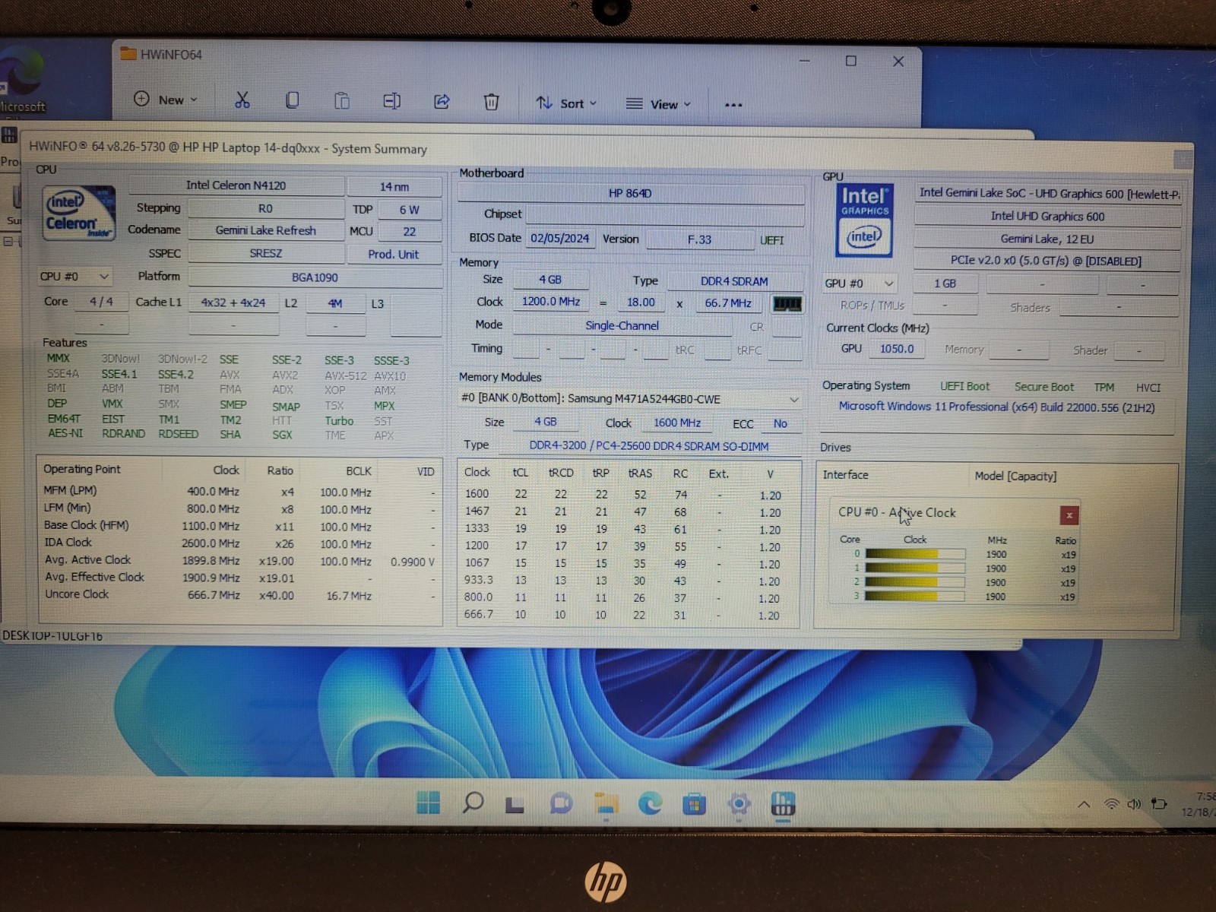Click the Single-Channel mode value
The image size is (1216, 912).
point(622,325)
